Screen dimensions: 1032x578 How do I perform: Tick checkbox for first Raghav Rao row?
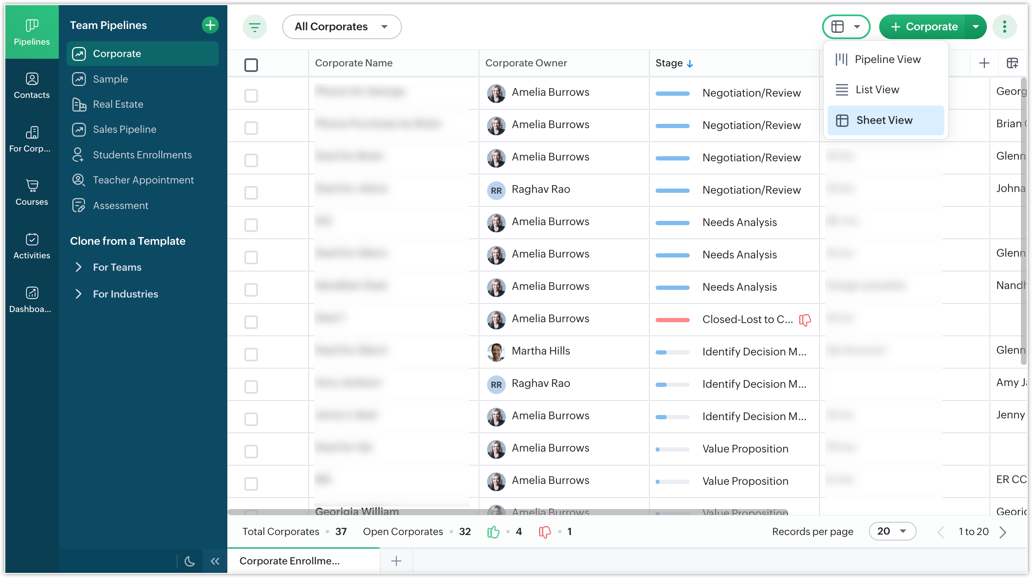251,192
